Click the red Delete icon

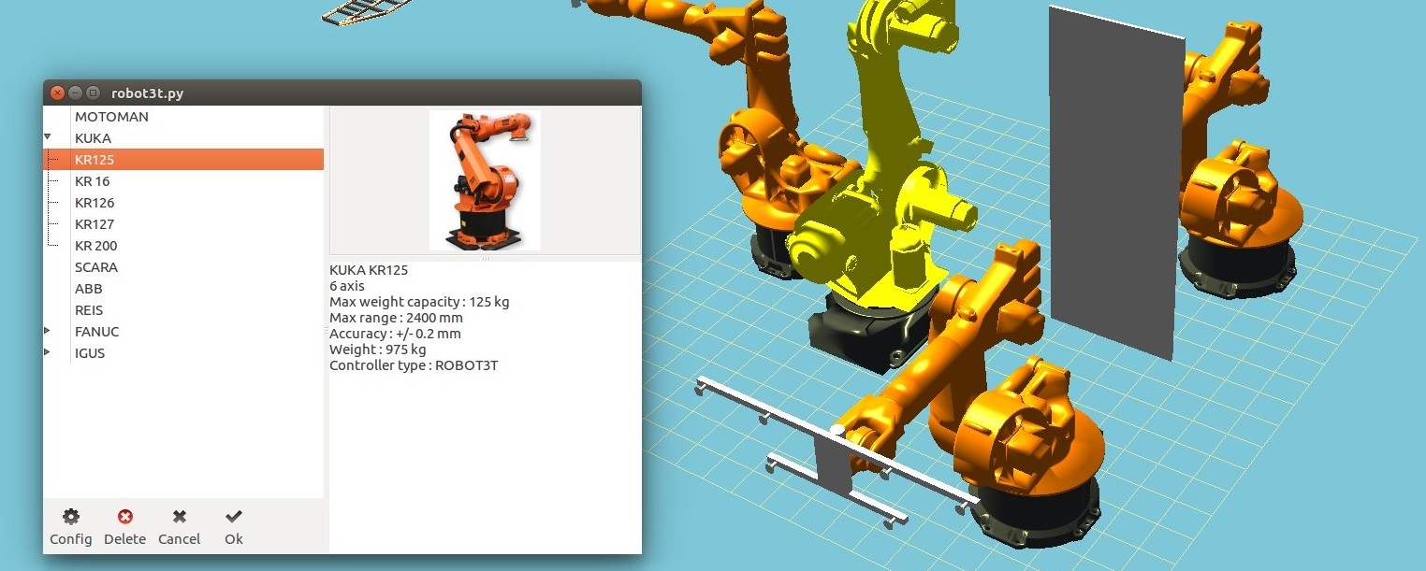125,517
